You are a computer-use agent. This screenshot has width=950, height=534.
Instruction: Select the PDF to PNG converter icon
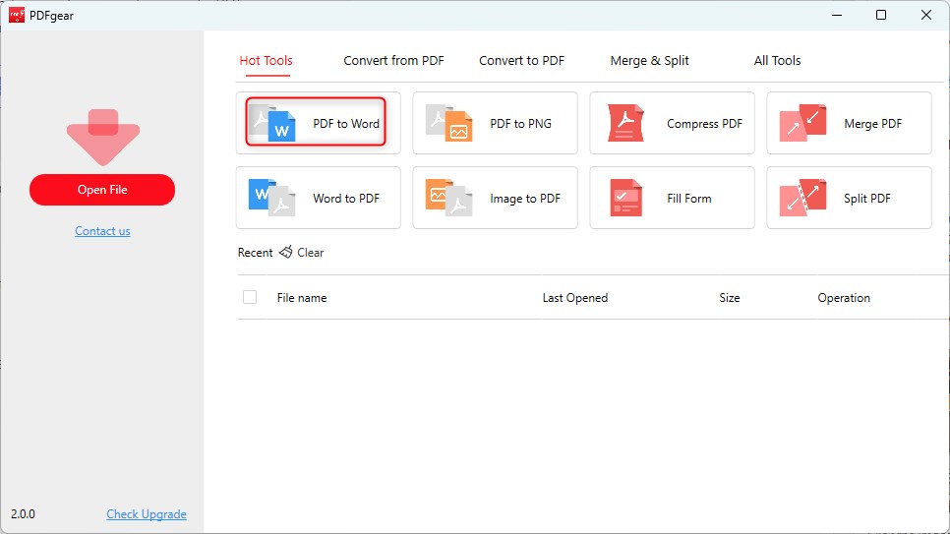coord(449,123)
